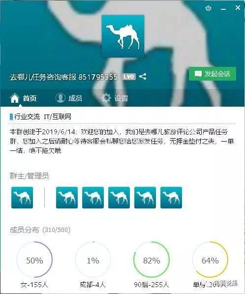245x294 pixels.
Task: Click the pin-on-top icon in title bar
Action: pyautogui.click(x=208, y=8)
